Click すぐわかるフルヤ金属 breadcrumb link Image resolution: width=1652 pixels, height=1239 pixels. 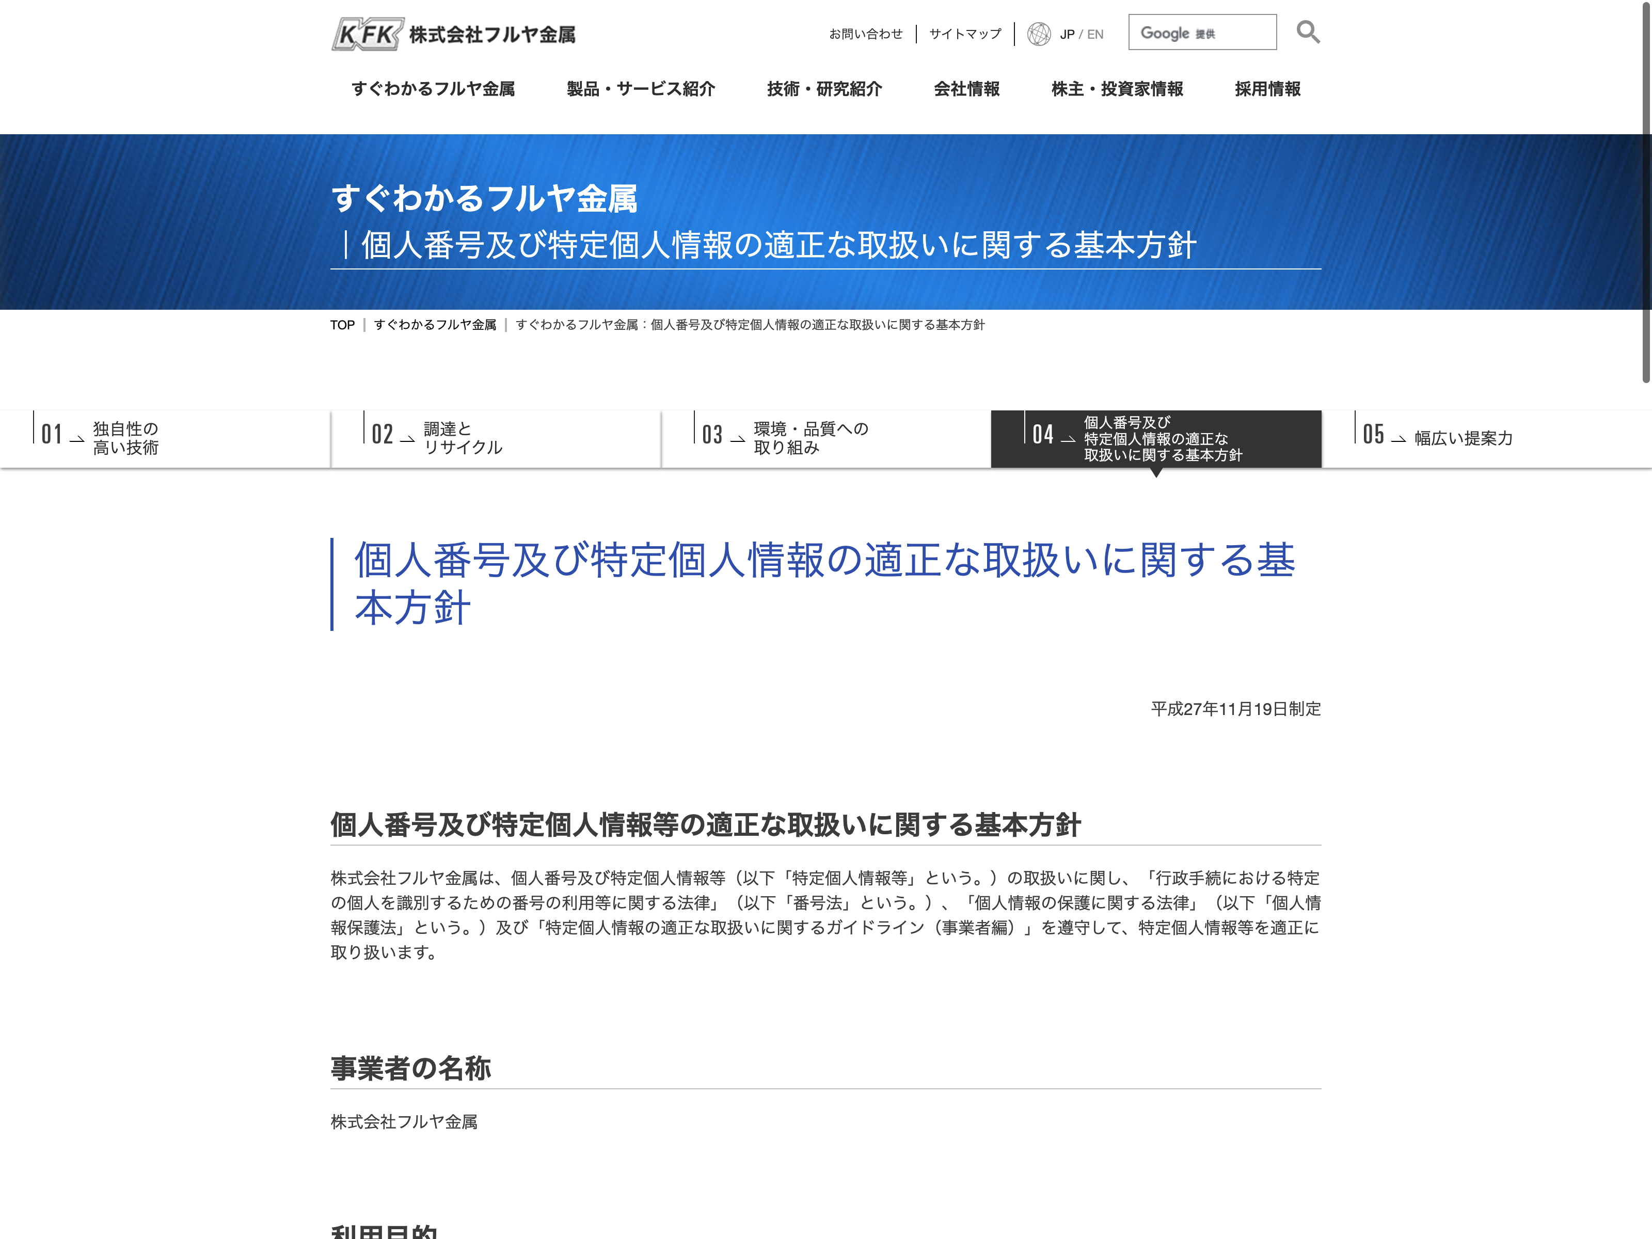[x=435, y=325]
